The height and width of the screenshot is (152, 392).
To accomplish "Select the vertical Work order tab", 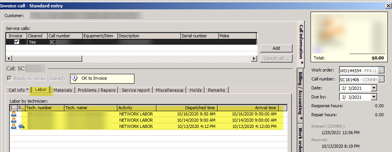I will pos(301,138).
